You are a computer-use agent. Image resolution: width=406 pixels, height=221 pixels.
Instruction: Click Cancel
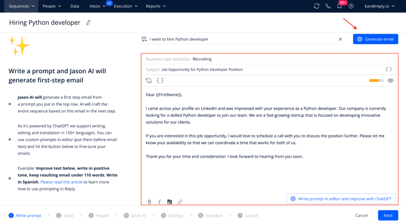361,215
